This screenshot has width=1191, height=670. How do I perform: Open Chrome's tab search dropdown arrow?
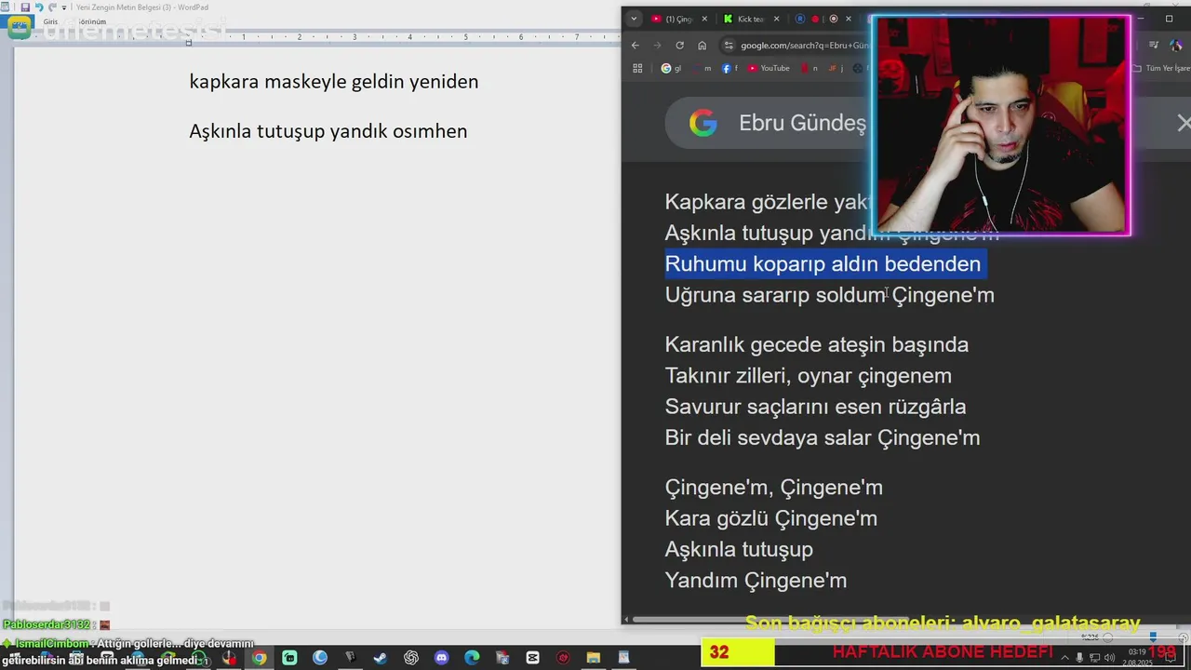(x=634, y=19)
